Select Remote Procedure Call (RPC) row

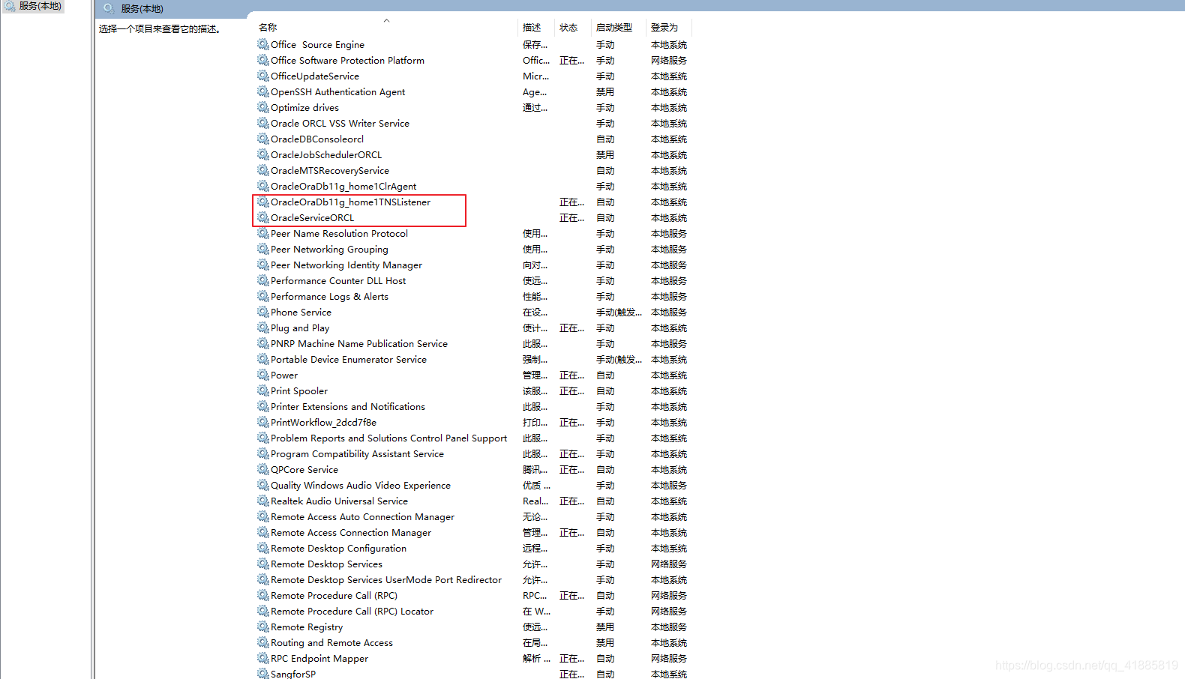click(x=472, y=595)
